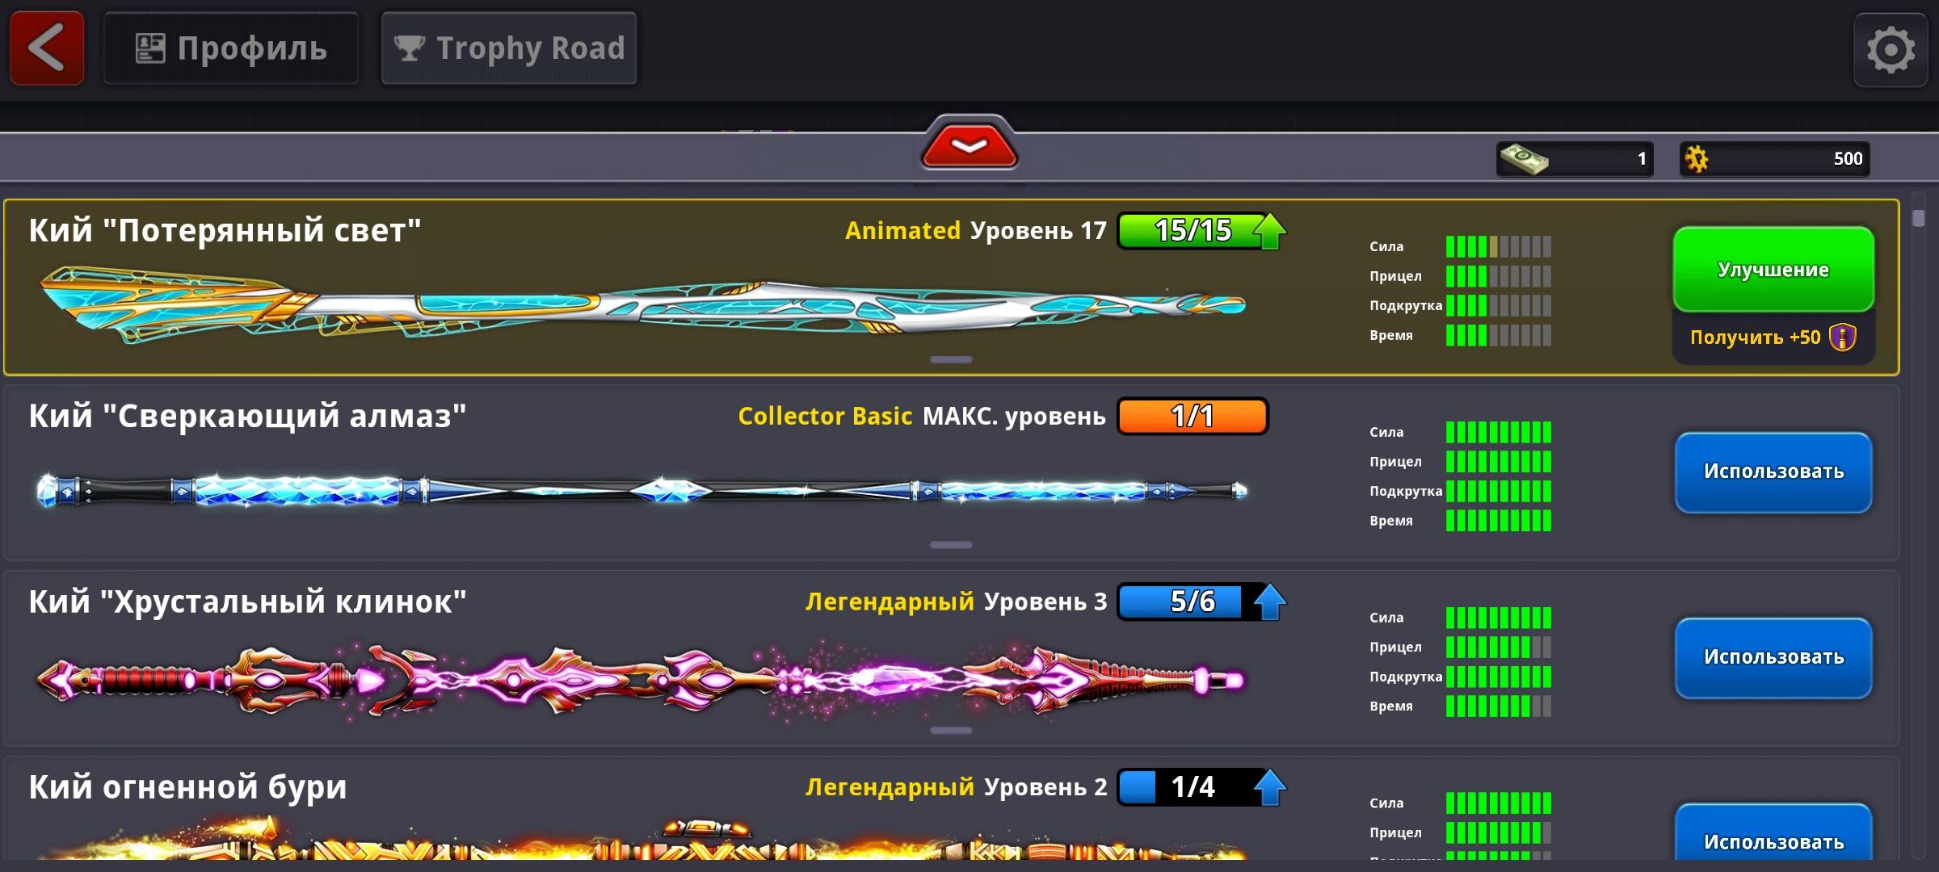
Task: Use the Хрустальный клинок cue
Action: click(x=1773, y=658)
